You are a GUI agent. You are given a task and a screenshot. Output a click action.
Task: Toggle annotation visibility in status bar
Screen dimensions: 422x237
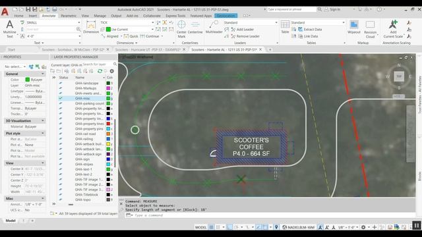pos(320,227)
